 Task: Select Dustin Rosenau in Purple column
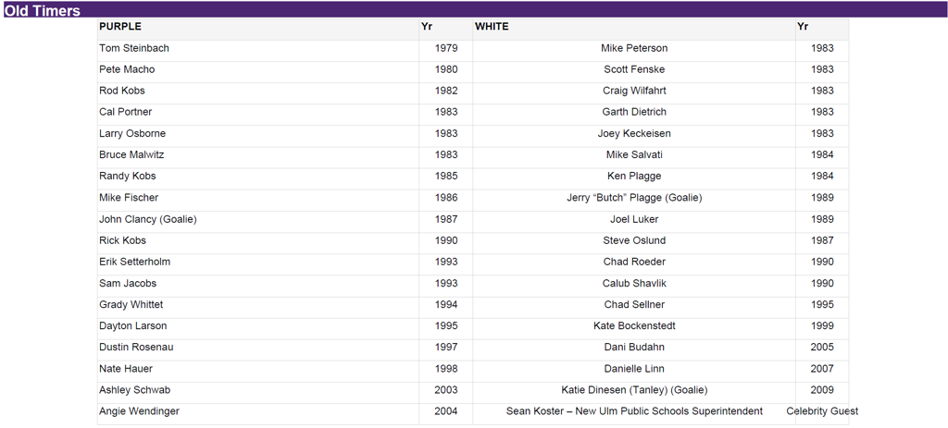point(136,348)
